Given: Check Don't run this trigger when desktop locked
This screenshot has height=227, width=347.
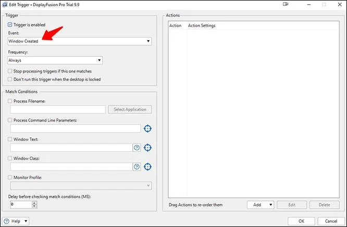Looking at the screenshot, I should click(x=10, y=79).
